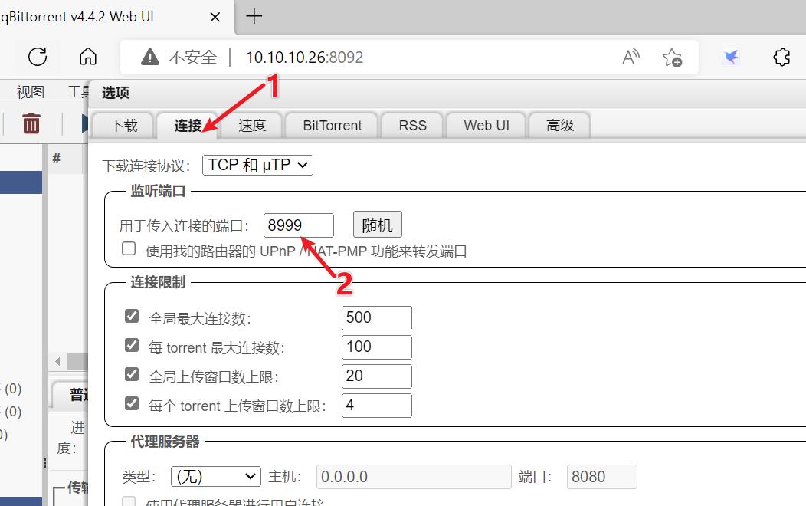Open the proxy 类型 dropdown
806x506 pixels.
(215, 476)
